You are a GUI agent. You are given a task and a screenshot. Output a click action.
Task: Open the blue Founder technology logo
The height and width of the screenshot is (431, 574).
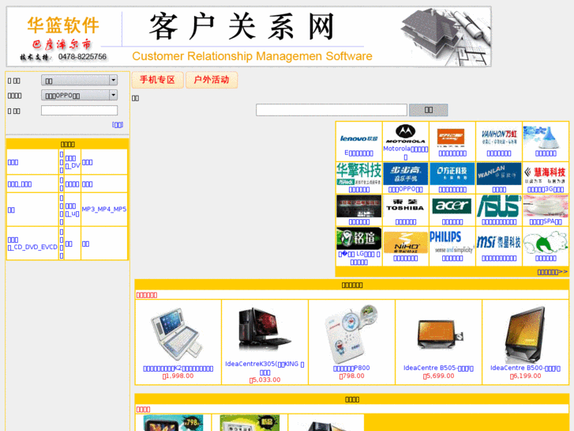452,174
